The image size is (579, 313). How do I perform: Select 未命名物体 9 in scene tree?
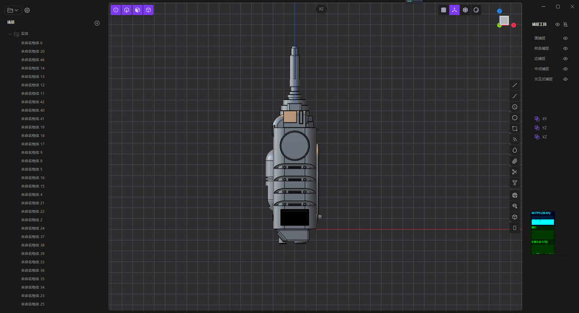click(32, 152)
